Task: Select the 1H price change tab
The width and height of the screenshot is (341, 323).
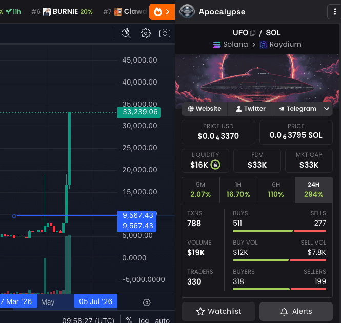Action: point(238,190)
